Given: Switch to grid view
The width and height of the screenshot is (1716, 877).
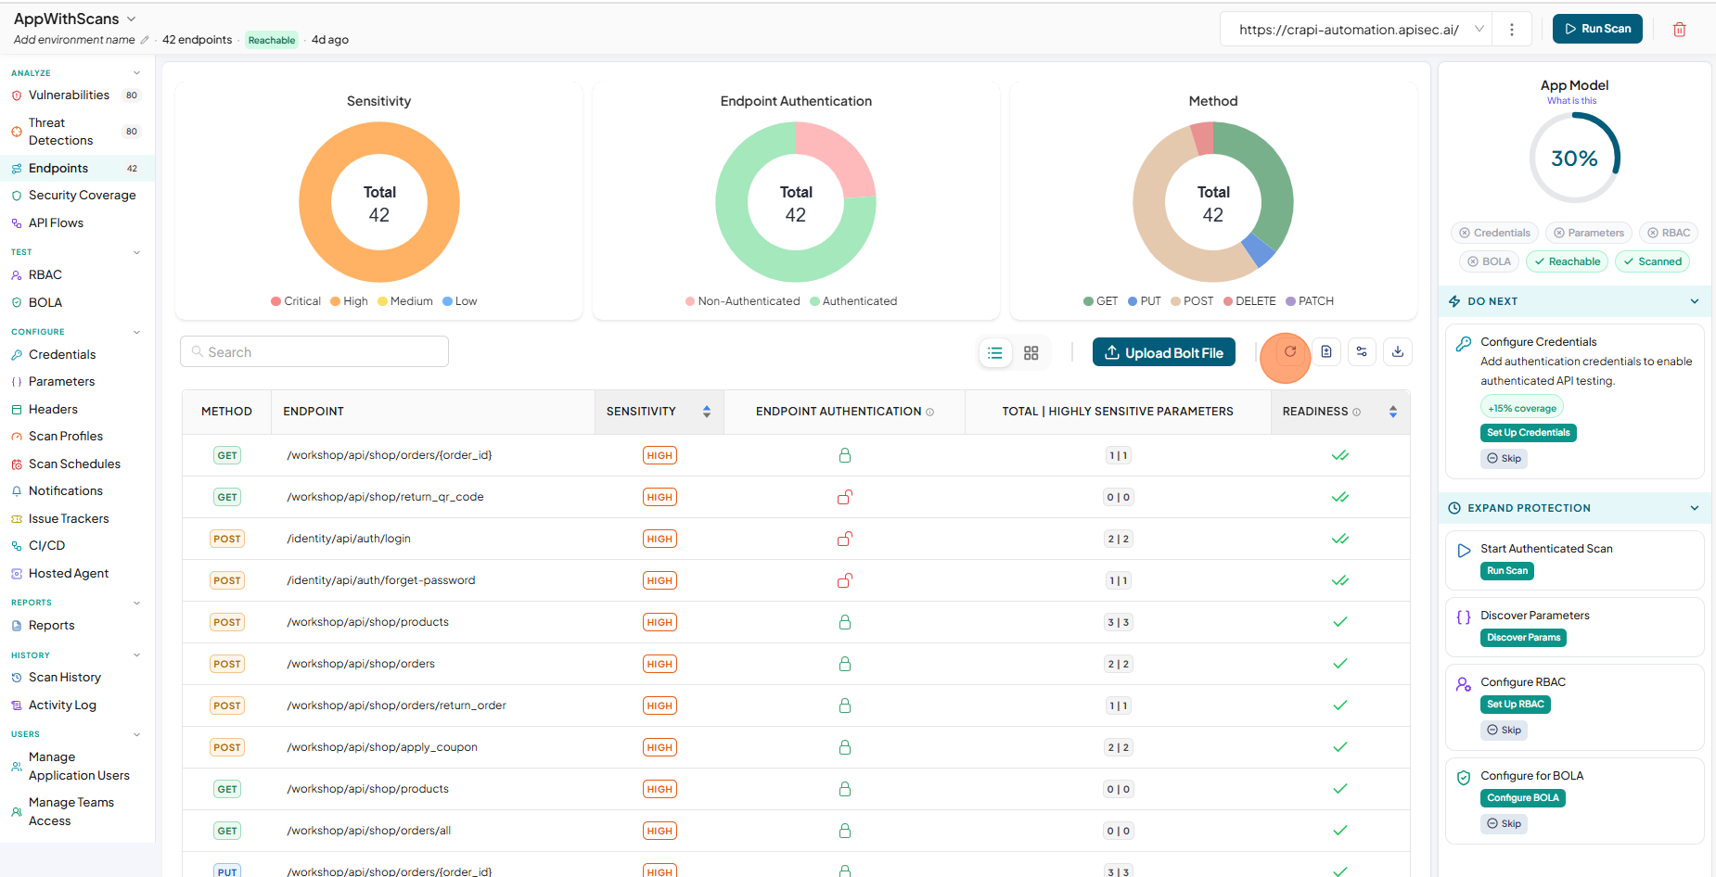Looking at the screenshot, I should [x=1031, y=353].
